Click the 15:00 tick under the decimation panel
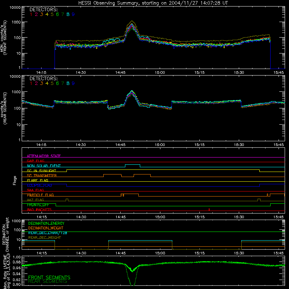289x289 pixels. tap(160, 253)
